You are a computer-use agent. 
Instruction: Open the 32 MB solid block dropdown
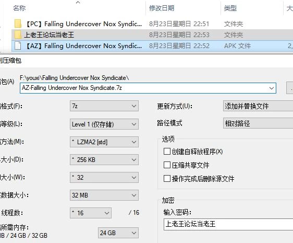[104, 195]
